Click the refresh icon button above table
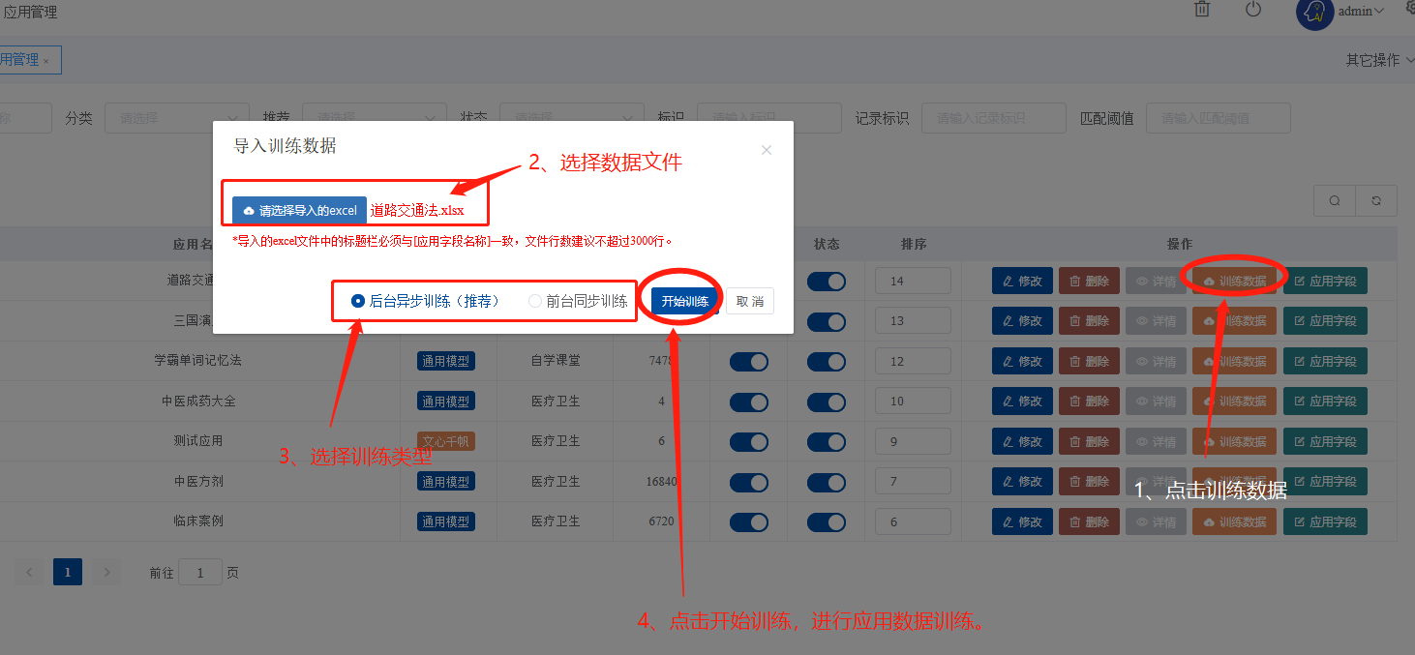The height and width of the screenshot is (655, 1415). (1376, 200)
